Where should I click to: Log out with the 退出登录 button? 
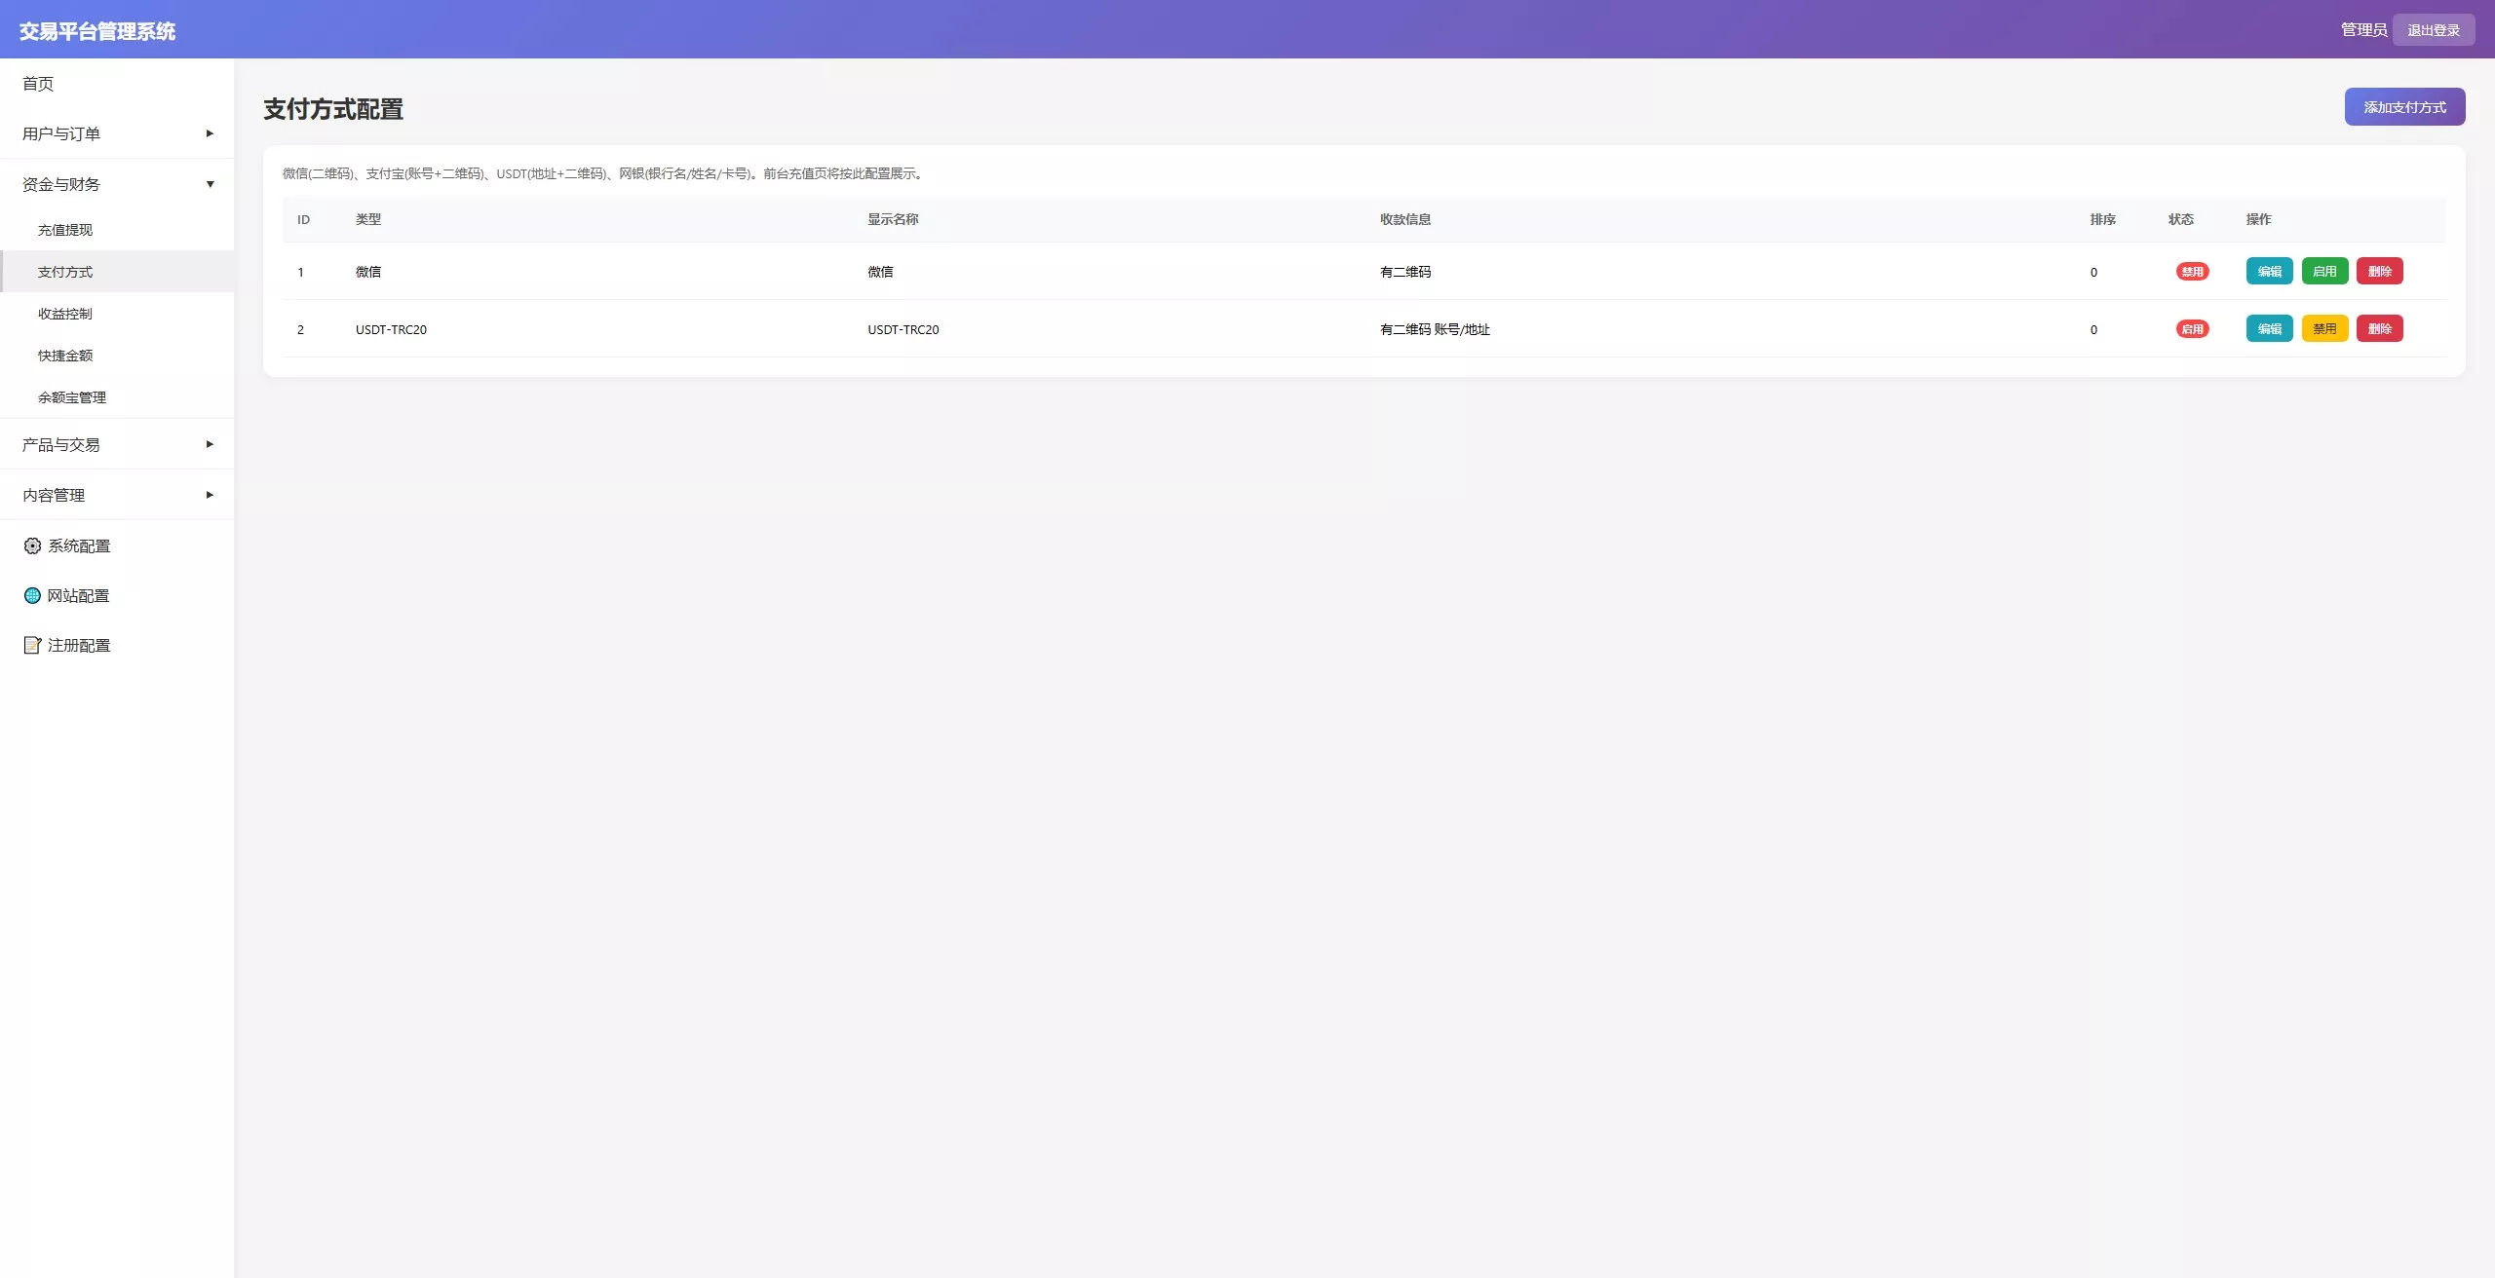2433,30
